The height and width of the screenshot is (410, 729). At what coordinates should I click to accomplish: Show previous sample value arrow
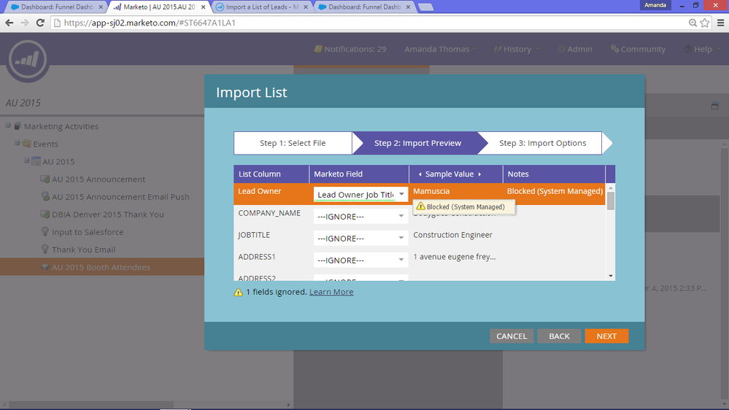[x=420, y=174]
